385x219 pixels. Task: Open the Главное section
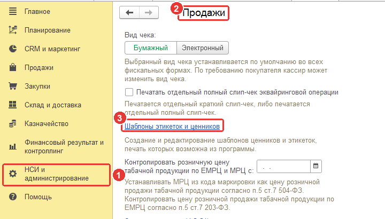point(37,12)
